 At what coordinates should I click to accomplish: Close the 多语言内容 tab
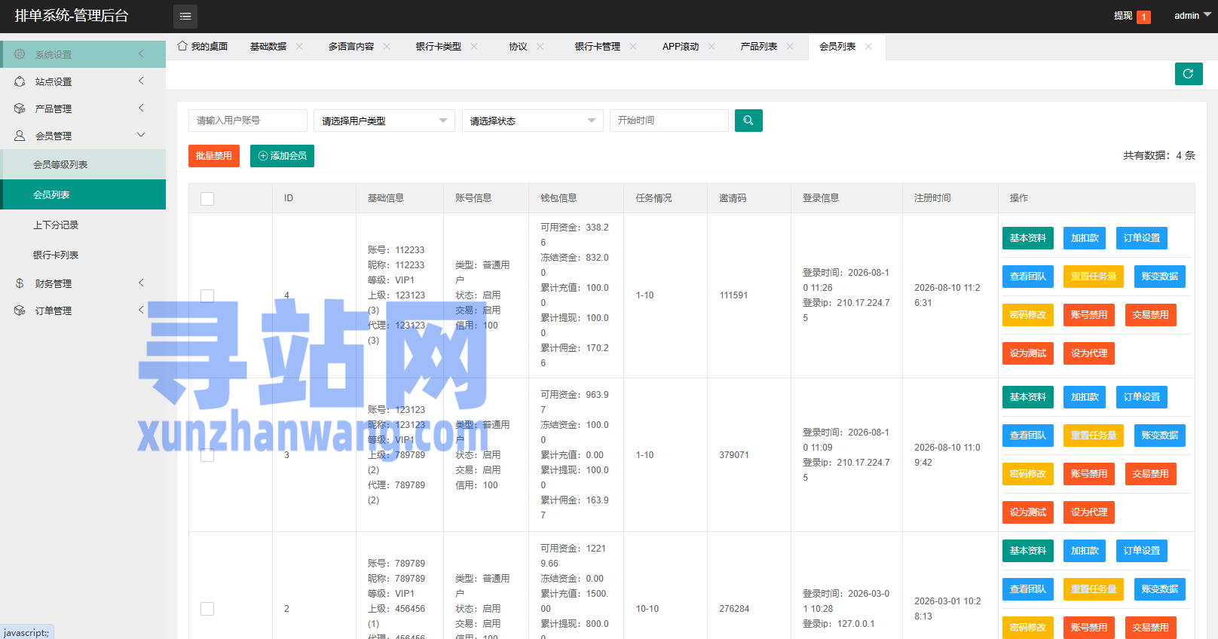tap(387, 47)
